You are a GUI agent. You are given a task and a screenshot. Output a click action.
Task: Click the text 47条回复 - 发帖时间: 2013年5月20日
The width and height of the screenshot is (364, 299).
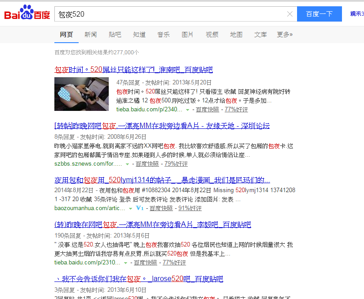coord(164,83)
